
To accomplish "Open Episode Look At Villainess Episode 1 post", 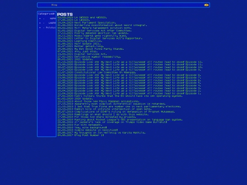I will [138, 94].
